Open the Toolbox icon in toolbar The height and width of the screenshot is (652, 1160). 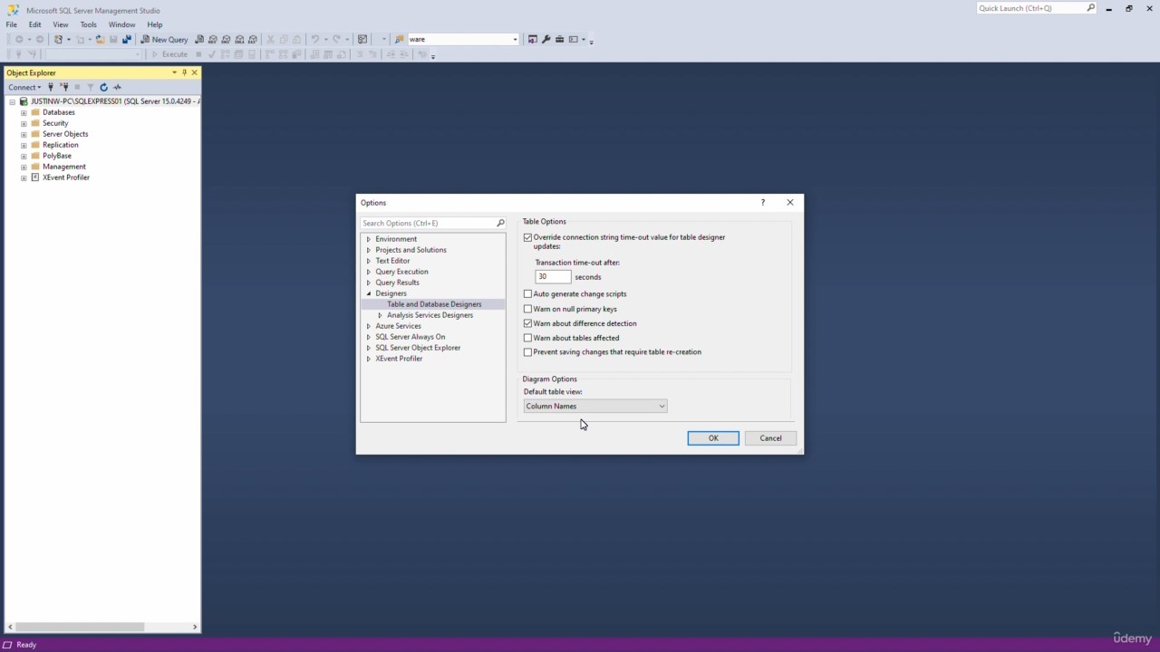click(560, 40)
